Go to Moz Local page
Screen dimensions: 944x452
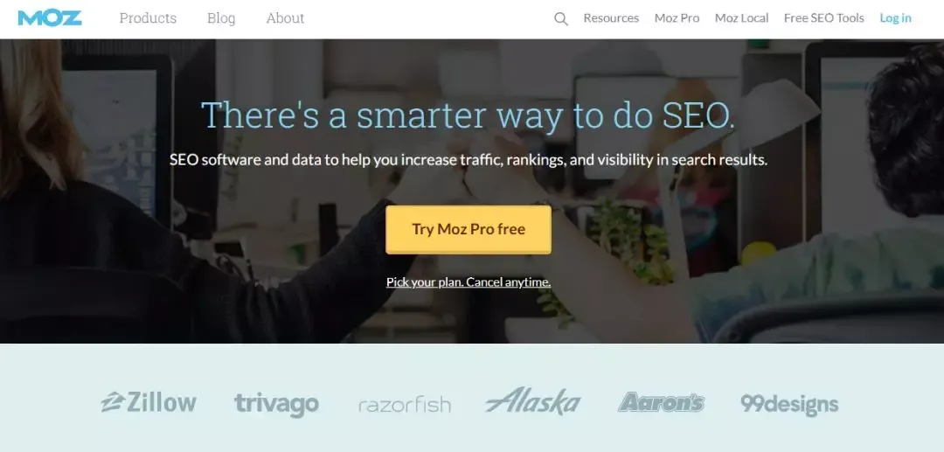(742, 18)
